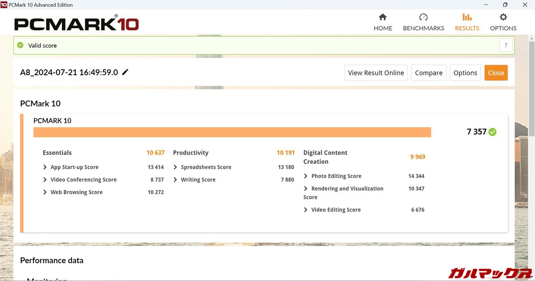Image resolution: width=535 pixels, height=281 pixels.
Task: Expand the Writing Score row
Action: (175, 180)
